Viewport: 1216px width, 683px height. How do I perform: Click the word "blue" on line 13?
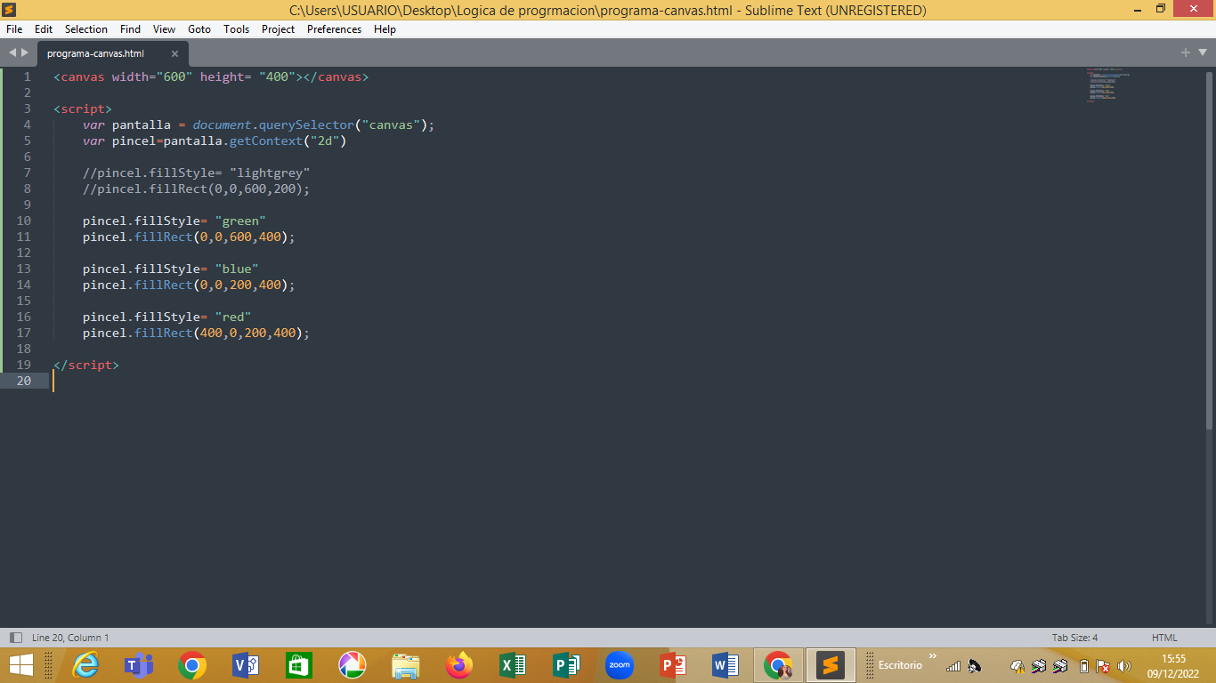pyautogui.click(x=237, y=269)
